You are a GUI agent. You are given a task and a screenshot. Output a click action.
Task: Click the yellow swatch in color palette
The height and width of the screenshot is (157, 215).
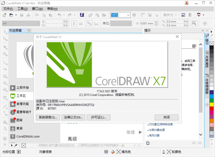tap(212, 105)
